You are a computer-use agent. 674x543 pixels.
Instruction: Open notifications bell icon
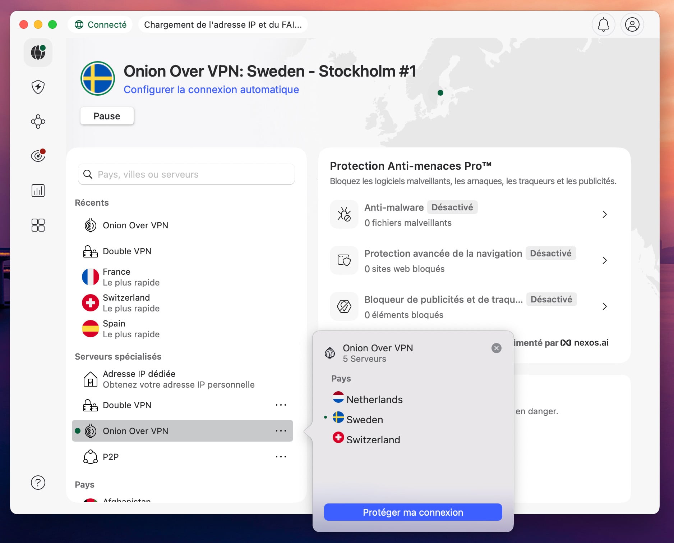pos(604,25)
